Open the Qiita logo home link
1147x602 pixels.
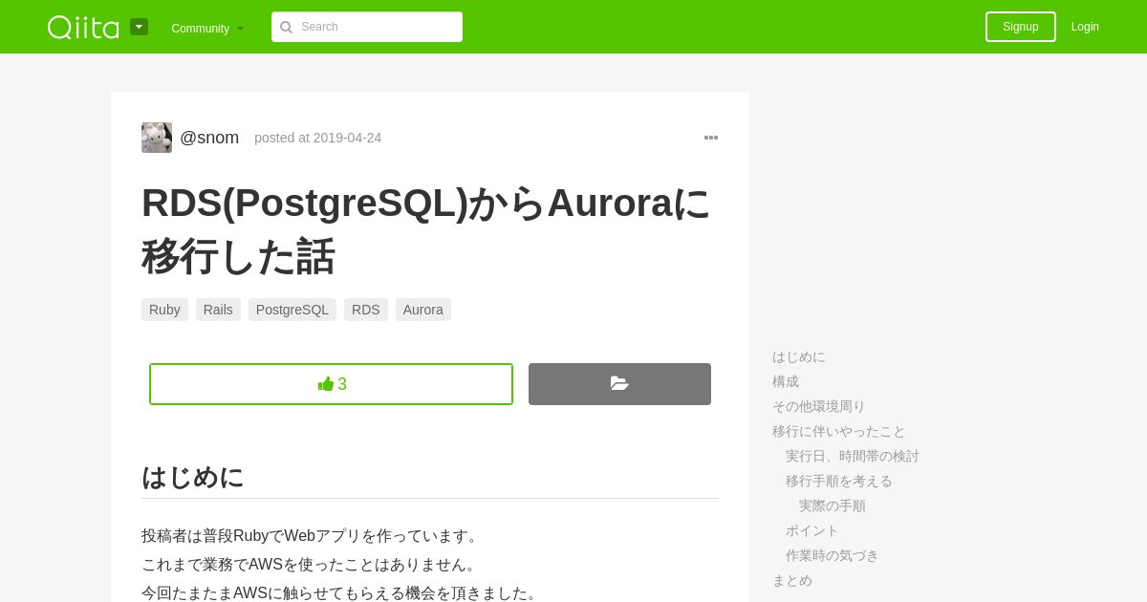pyautogui.click(x=83, y=27)
